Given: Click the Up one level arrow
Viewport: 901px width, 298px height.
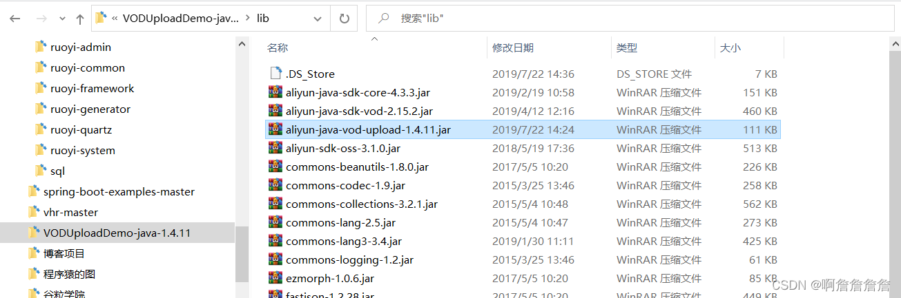Looking at the screenshot, I should tap(80, 19).
